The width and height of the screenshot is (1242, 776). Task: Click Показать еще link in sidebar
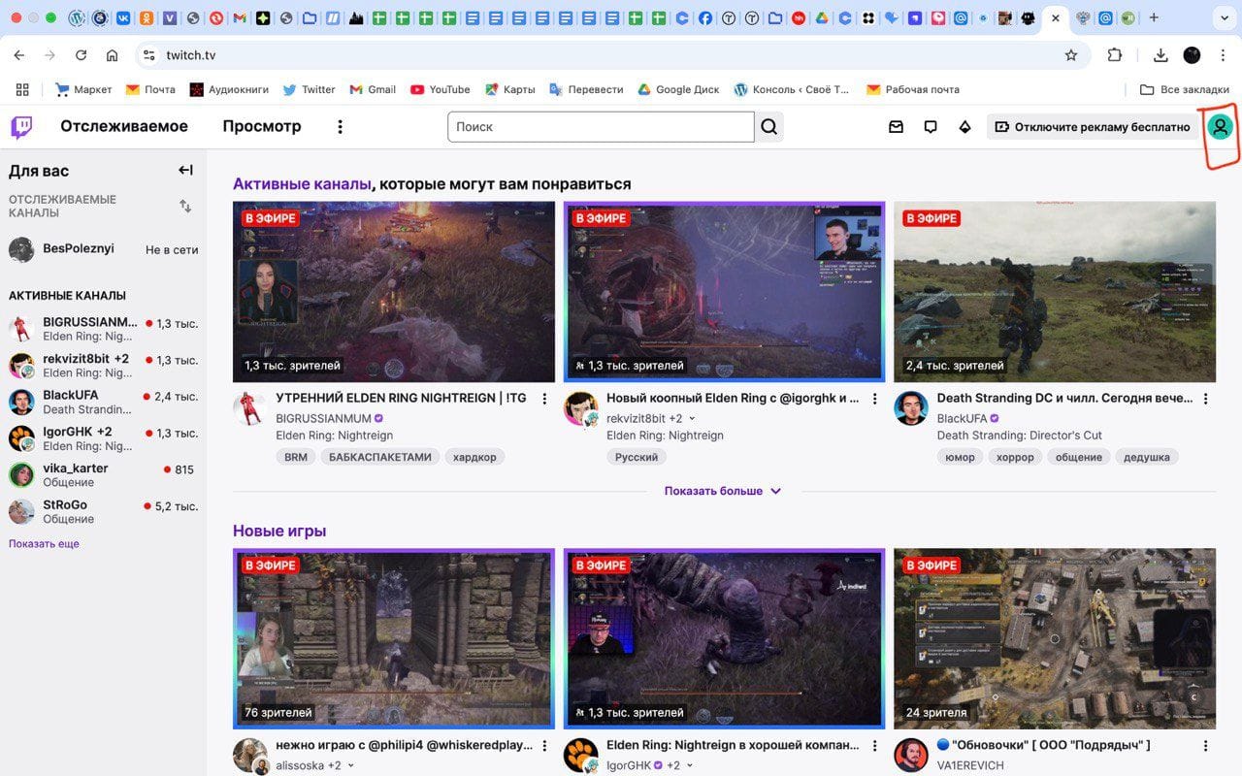tap(44, 544)
